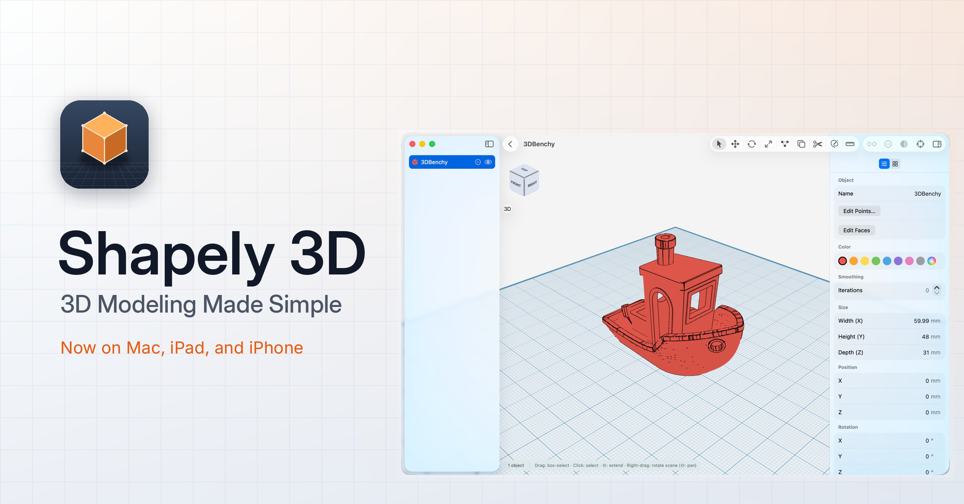This screenshot has height=504, width=964.
Task: Go back with the chevron button
Action: [x=510, y=144]
